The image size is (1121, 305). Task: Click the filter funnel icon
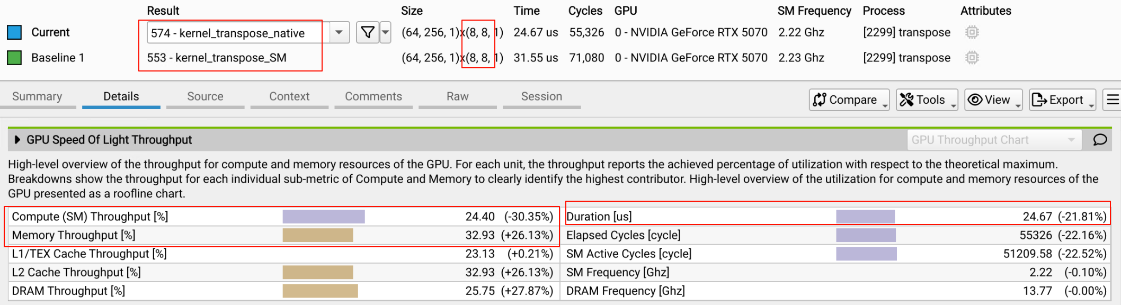click(x=368, y=33)
